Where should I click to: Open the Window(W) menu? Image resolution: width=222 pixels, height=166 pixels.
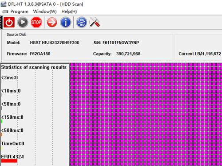pyautogui.click(x=45, y=12)
